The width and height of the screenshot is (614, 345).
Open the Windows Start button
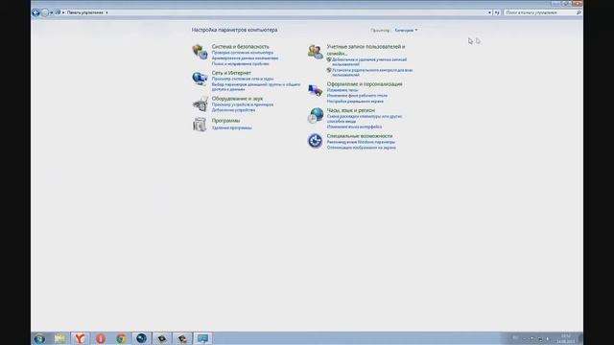tap(39, 338)
